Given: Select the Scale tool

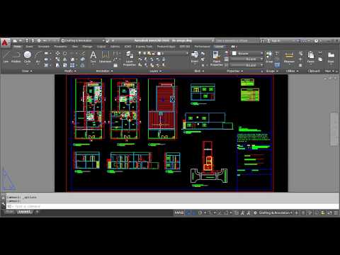Looking at the screenshot, I should coord(64,65).
